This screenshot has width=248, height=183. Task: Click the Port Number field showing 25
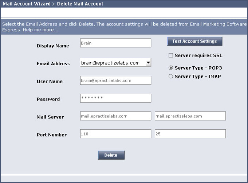190,134
